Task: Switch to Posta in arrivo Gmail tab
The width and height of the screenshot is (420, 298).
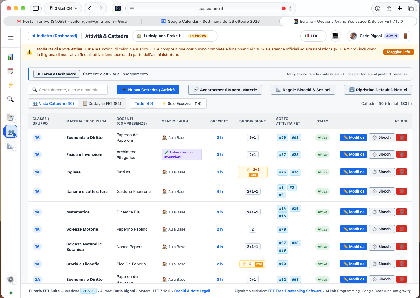Action: pyautogui.click(x=72, y=21)
